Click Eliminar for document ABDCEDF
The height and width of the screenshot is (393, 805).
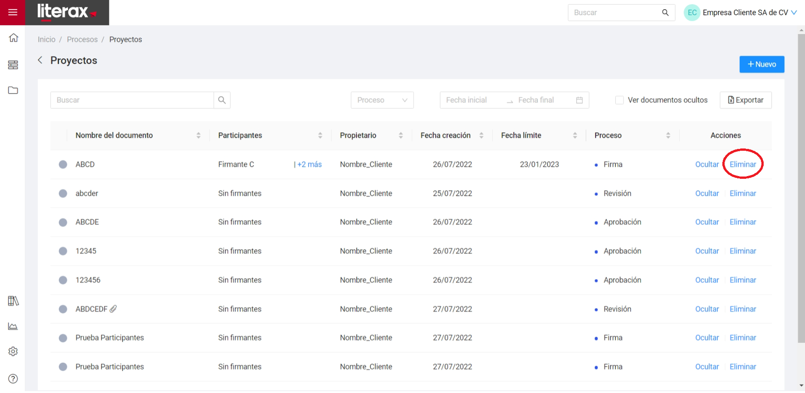[743, 308]
